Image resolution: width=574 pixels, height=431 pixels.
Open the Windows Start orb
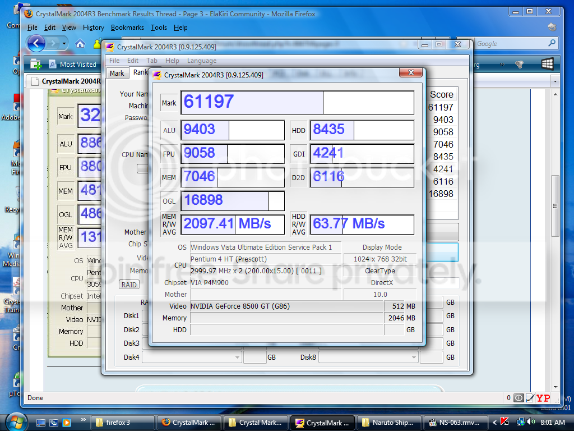click(15, 422)
